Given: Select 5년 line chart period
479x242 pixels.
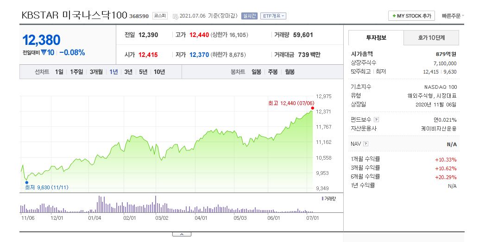Looking at the screenshot, I should pos(143,72).
